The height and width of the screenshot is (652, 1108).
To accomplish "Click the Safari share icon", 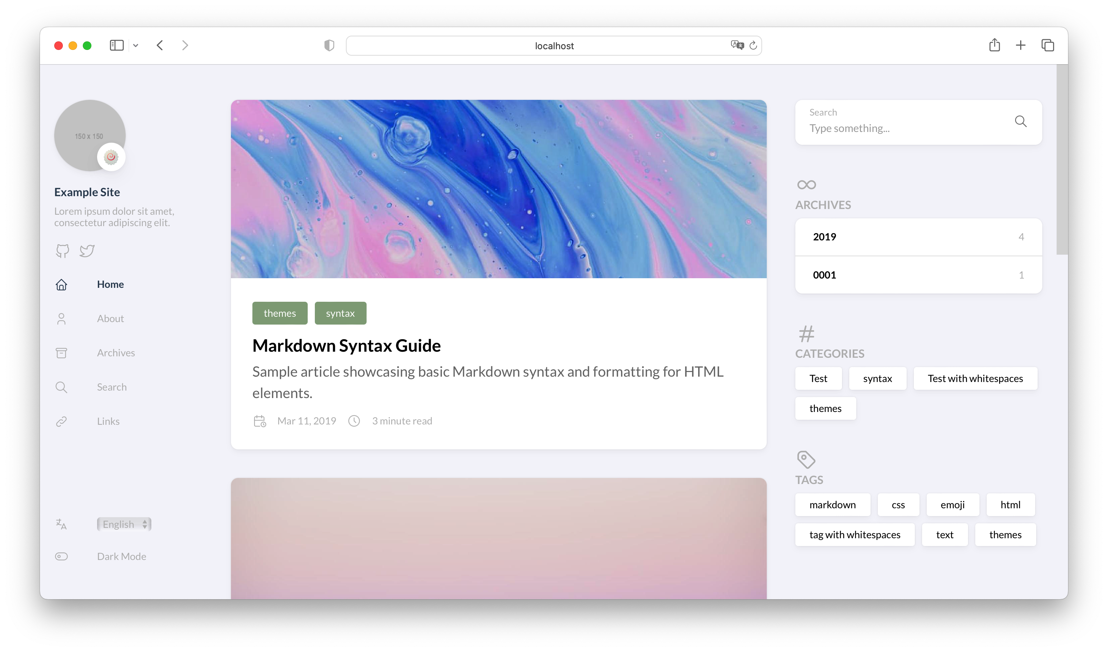I will tap(994, 45).
